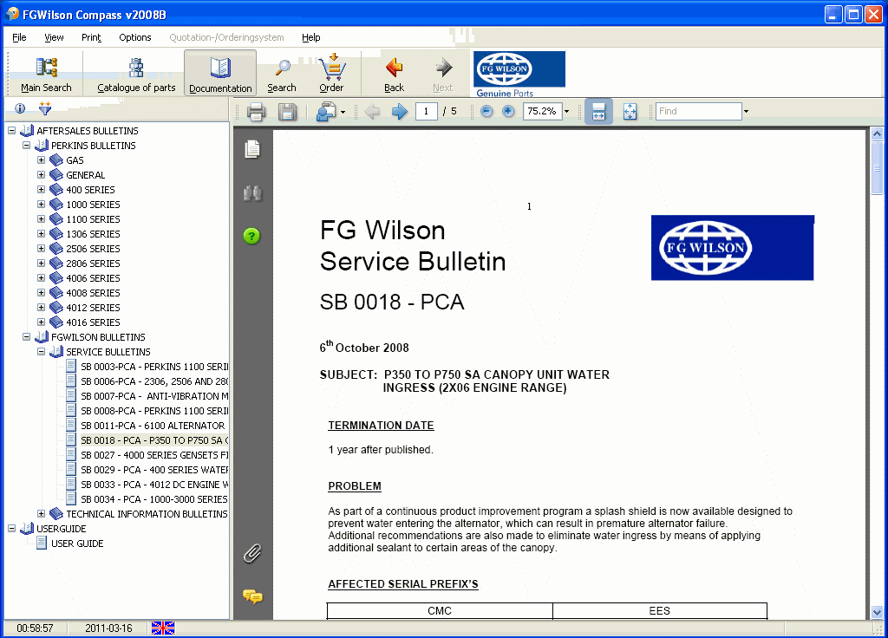Open the zoom percentage dropdown
Image resolution: width=888 pixels, height=638 pixels.
[x=566, y=112]
